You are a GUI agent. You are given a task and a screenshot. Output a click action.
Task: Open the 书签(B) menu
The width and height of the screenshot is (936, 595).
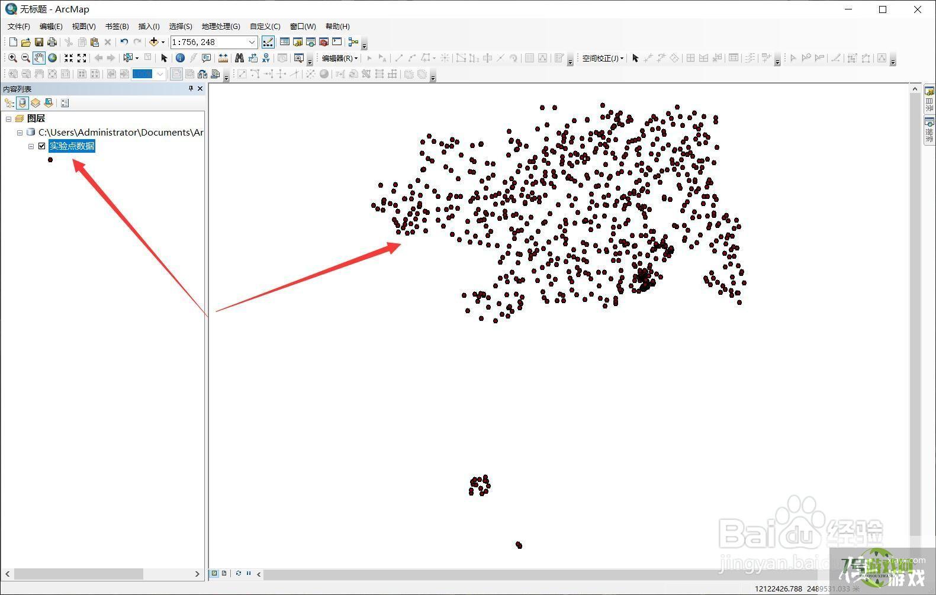coord(117,27)
